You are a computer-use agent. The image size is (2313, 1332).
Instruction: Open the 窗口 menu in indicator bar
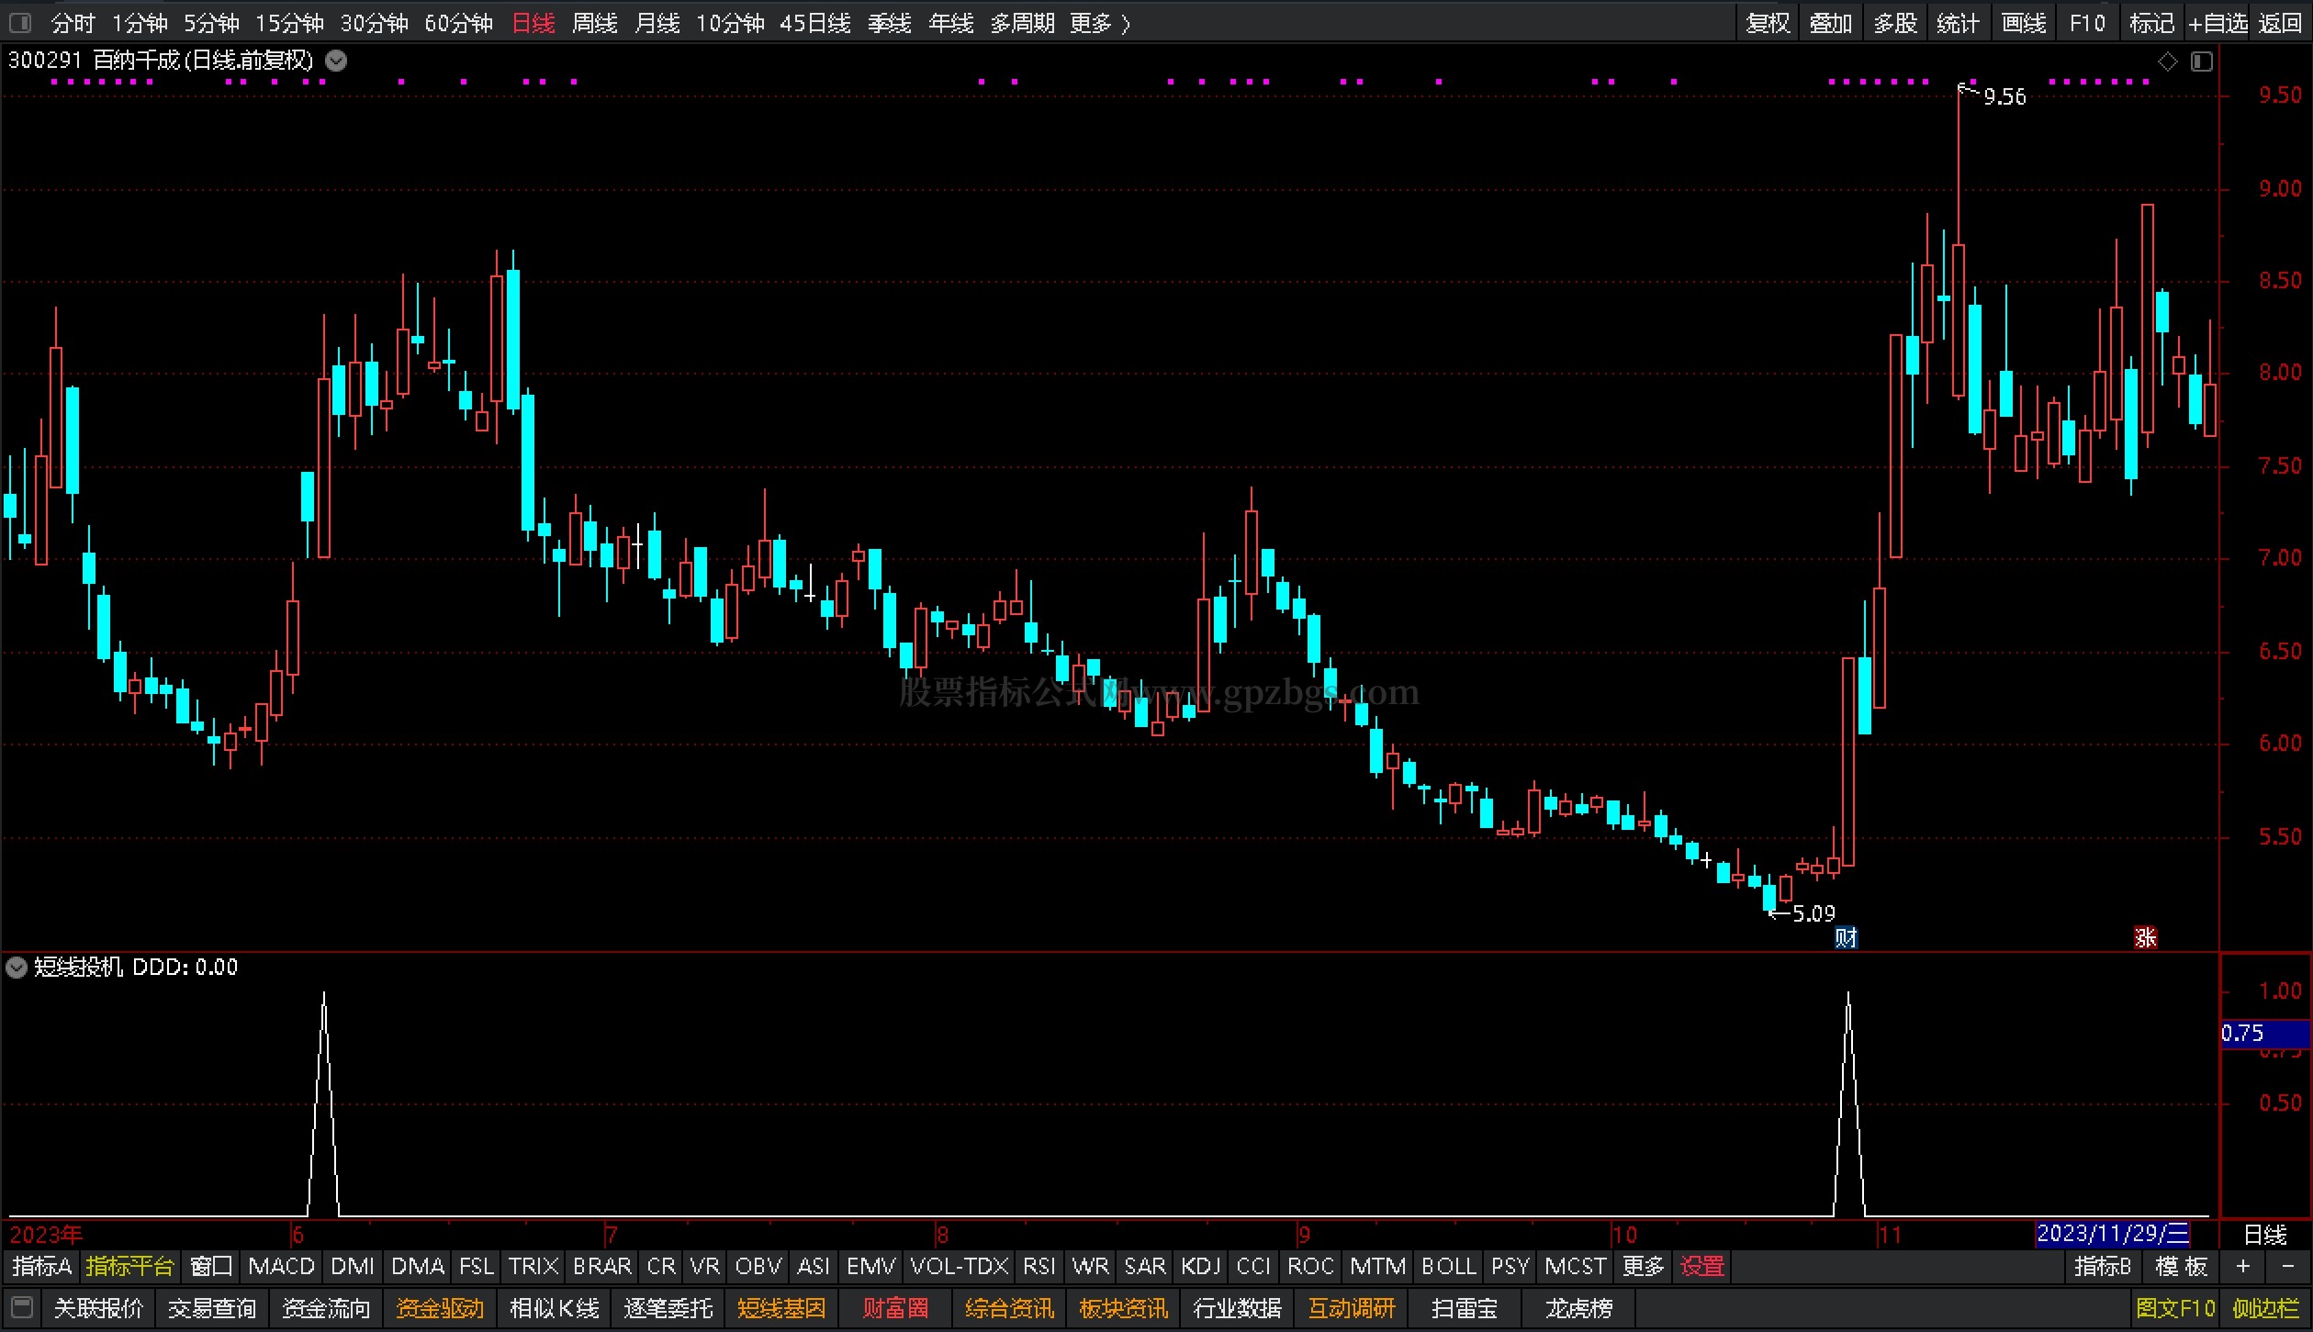point(211,1267)
